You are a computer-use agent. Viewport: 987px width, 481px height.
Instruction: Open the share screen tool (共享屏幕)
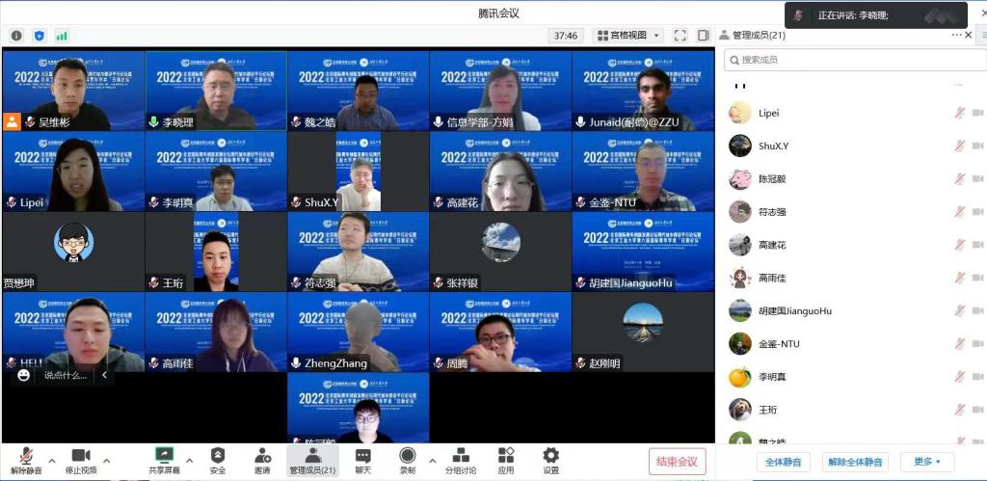165,460
